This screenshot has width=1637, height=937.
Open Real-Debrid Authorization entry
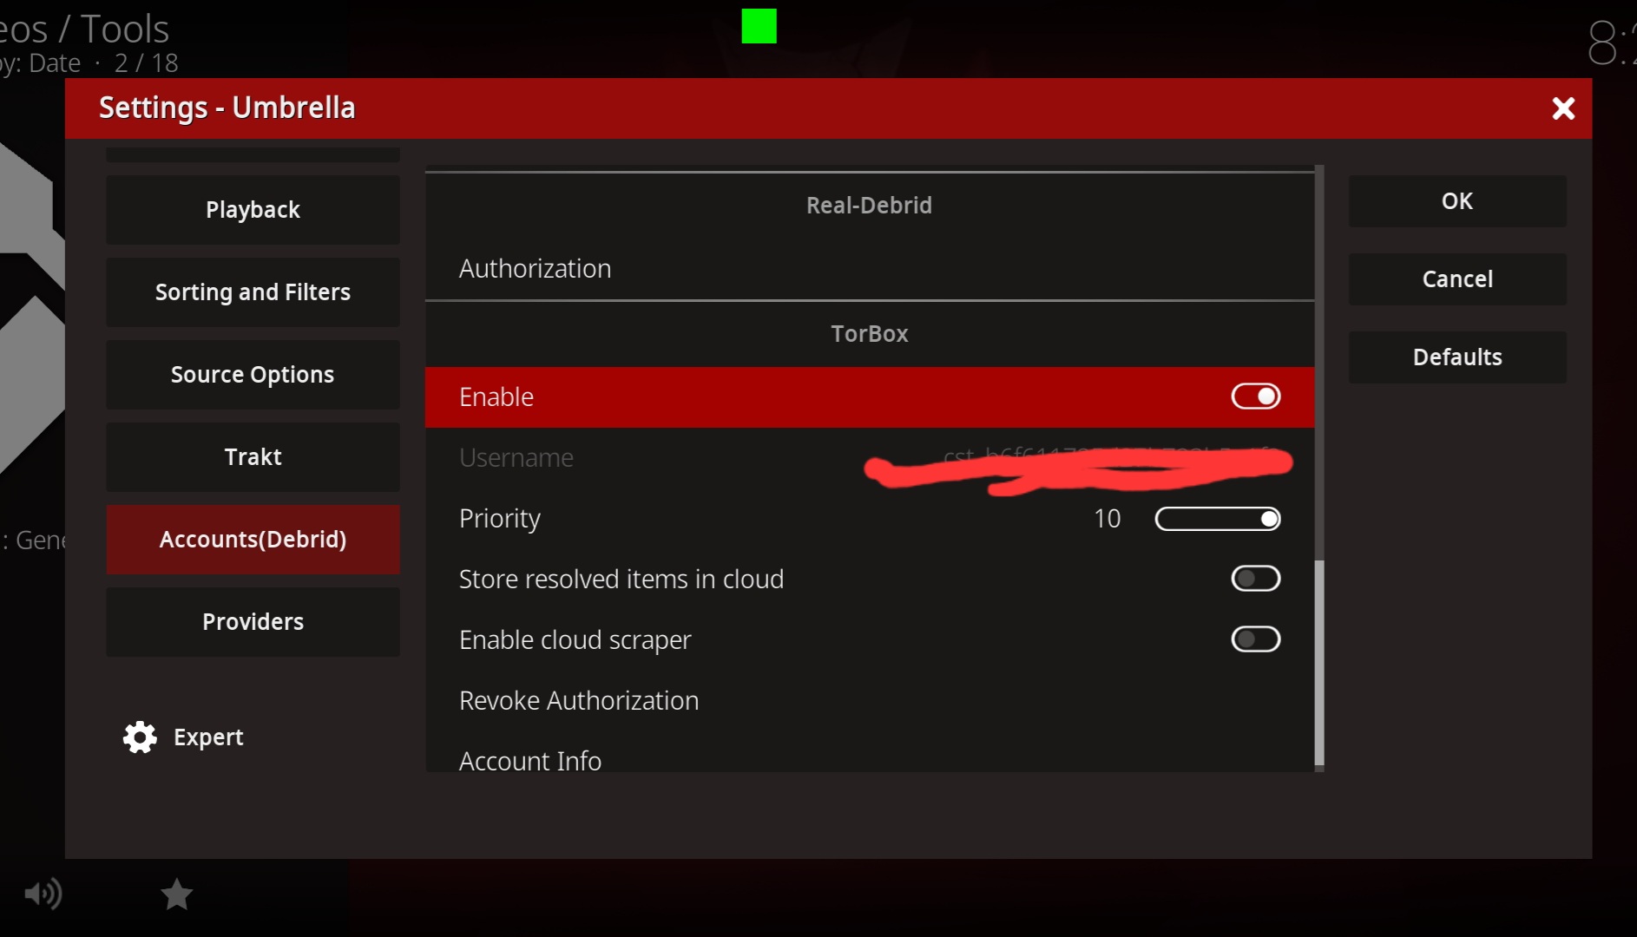click(x=536, y=269)
